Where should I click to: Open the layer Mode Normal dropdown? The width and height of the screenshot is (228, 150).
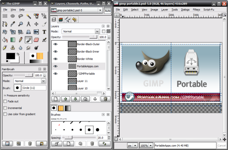point(81,32)
